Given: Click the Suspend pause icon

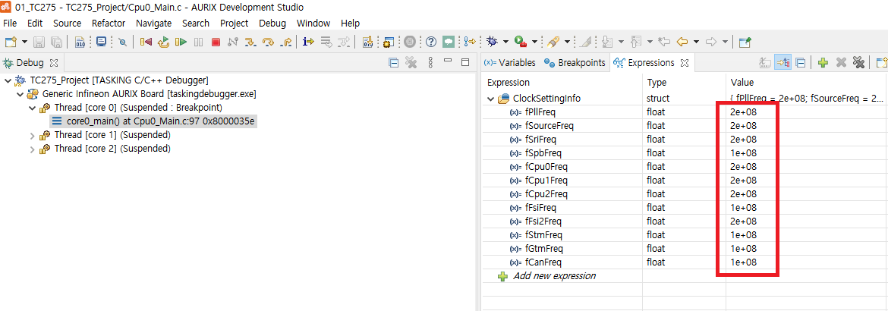Looking at the screenshot, I should pyautogui.click(x=198, y=42).
